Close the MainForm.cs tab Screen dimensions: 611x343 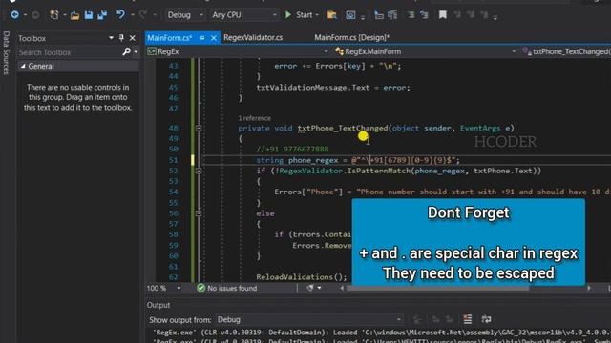[214, 38]
